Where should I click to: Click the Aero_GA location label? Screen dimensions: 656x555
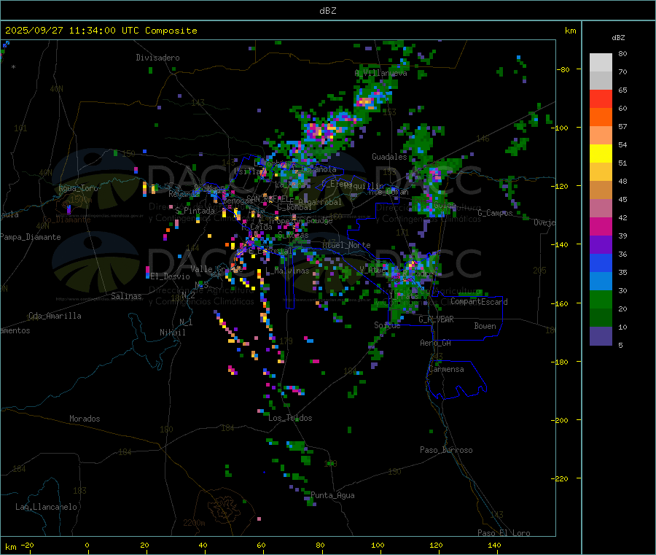click(436, 343)
